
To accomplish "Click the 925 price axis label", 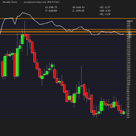I will tap(128, 90).
